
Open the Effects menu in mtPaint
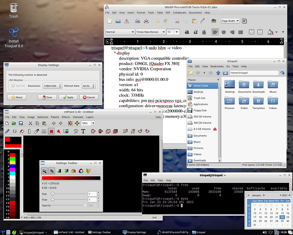66,117
